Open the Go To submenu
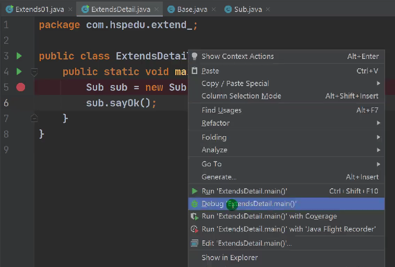The image size is (395, 267). click(x=286, y=164)
